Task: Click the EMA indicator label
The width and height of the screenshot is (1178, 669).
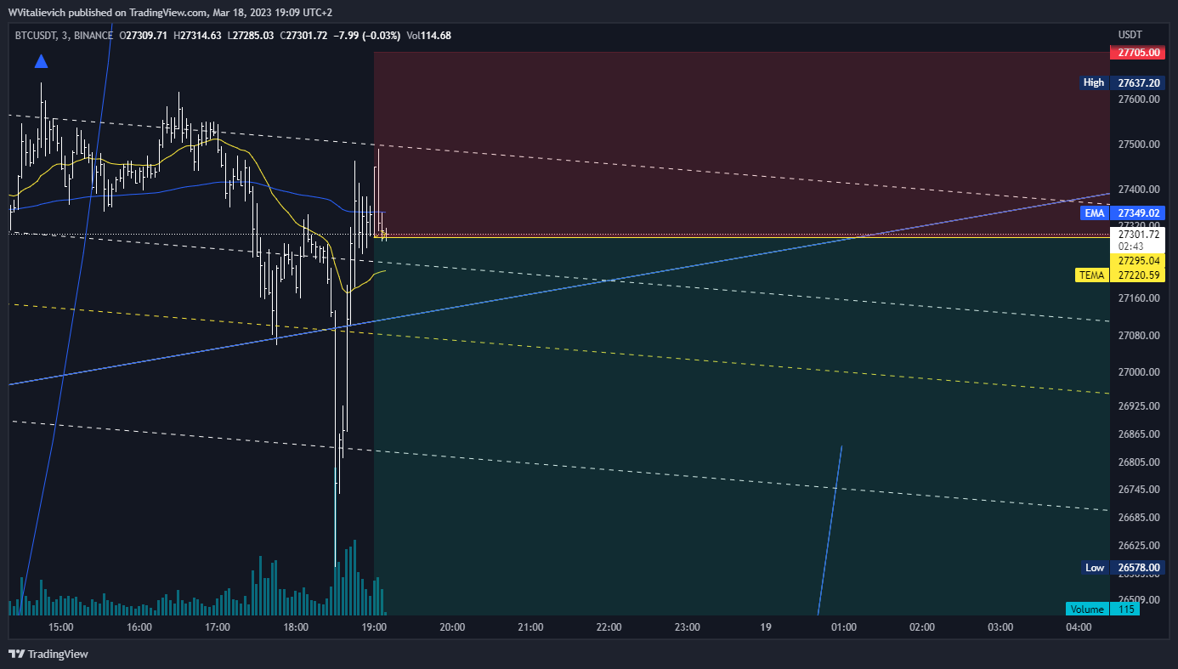Action: 1093,213
